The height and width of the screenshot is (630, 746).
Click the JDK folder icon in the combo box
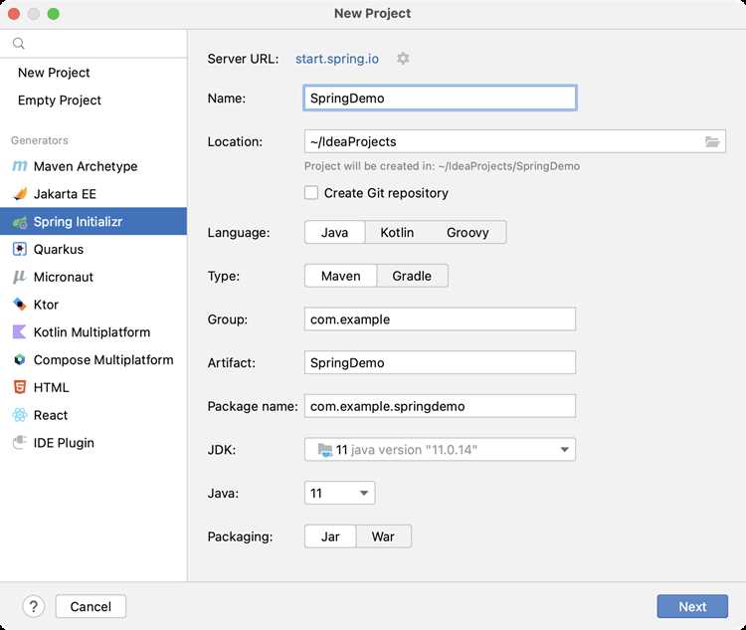(325, 450)
